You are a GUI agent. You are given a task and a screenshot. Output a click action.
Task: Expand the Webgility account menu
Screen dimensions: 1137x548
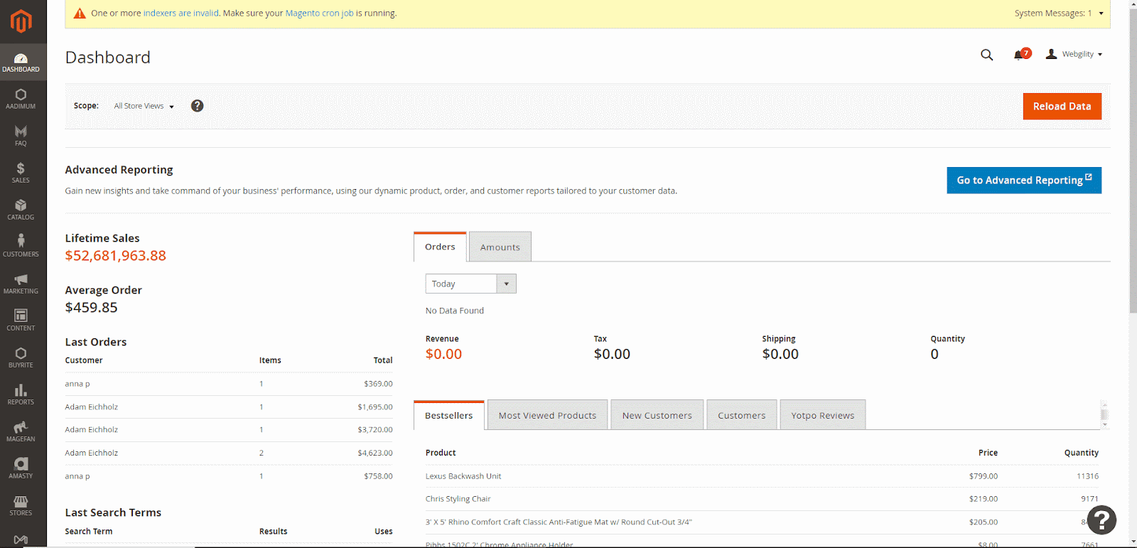tap(1074, 55)
